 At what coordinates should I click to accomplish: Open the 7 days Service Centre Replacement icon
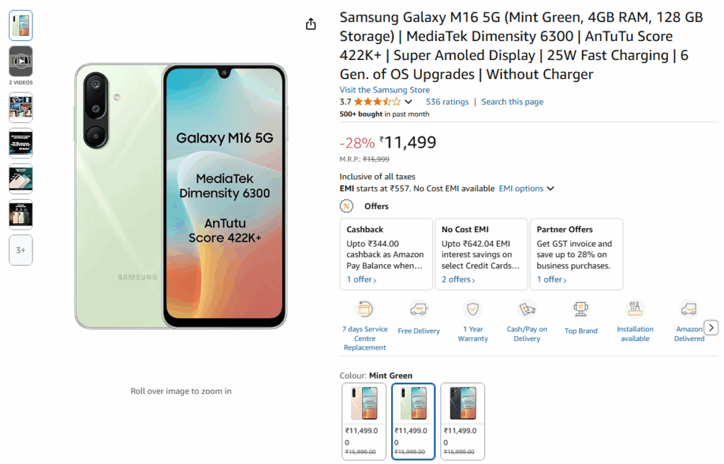click(365, 309)
